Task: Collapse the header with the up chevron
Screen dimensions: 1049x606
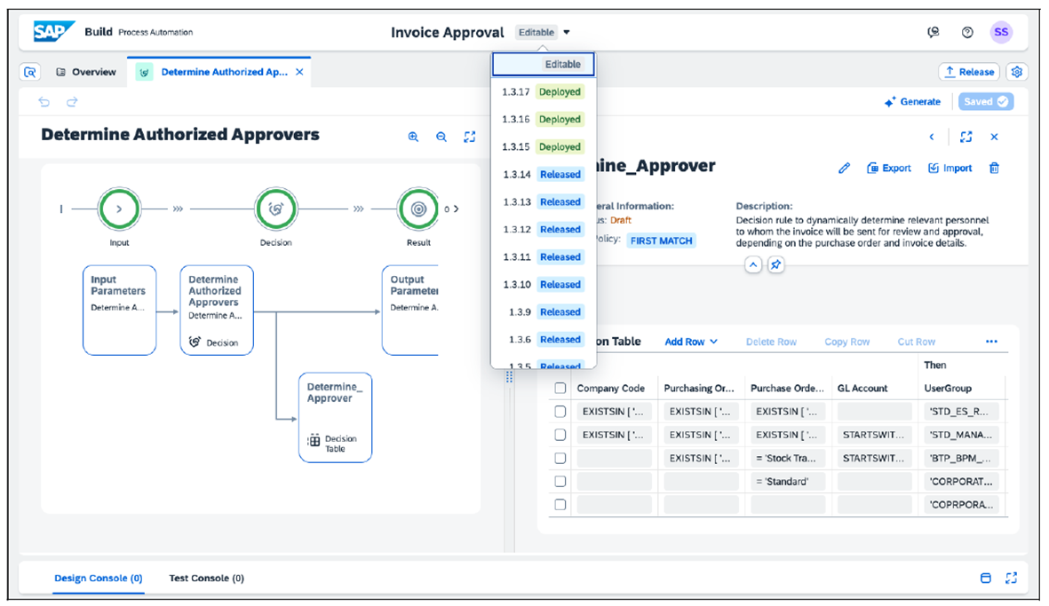Action: click(x=753, y=264)
